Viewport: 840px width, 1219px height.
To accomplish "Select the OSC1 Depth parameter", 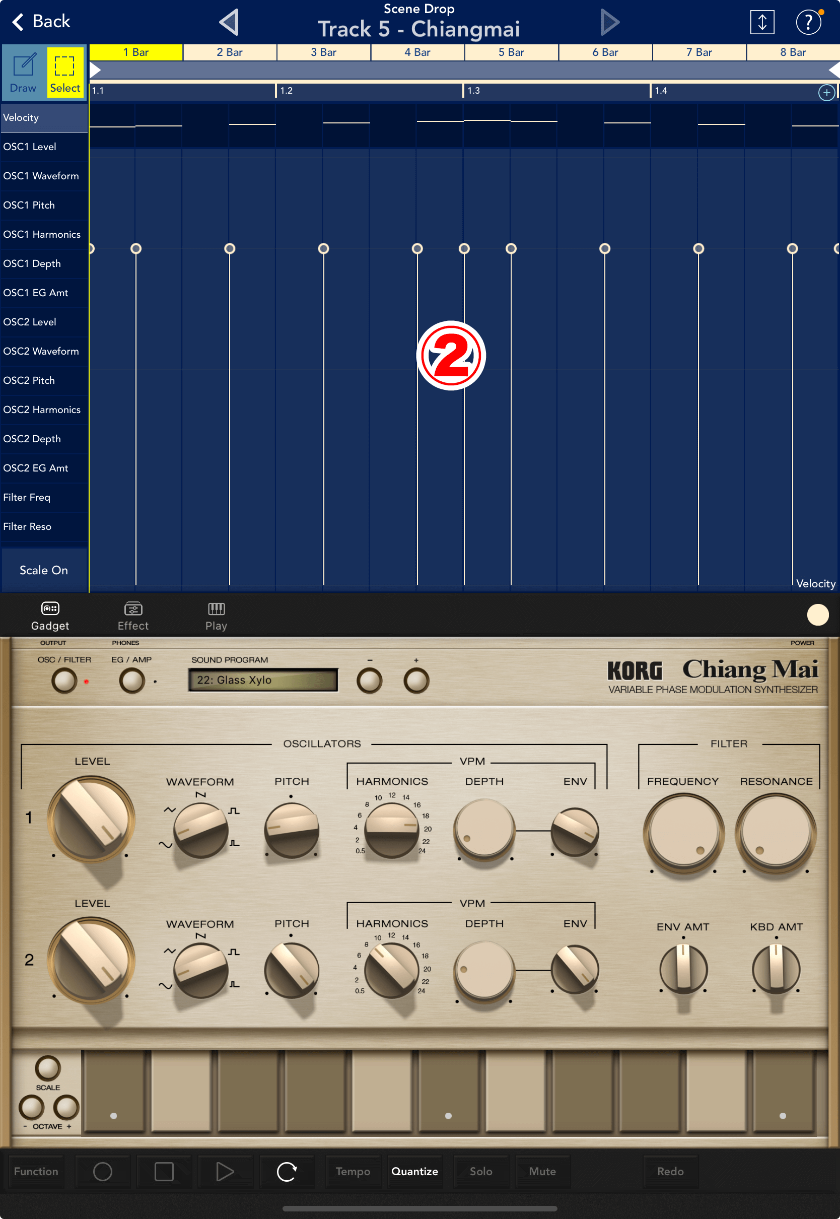I will (44, 263).
